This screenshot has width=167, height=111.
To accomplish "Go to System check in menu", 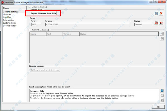I will tap(9, 23).
